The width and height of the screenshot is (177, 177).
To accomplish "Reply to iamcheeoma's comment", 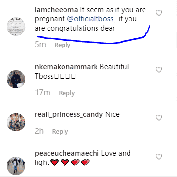I will pyautogui.click(x=63, y=45).
